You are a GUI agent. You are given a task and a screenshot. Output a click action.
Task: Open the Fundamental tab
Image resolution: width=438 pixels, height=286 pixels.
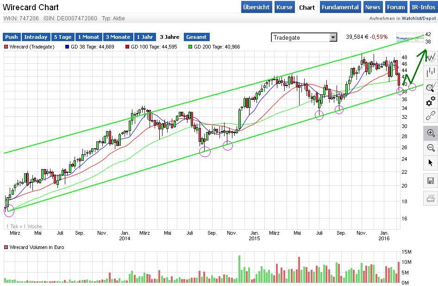(340, 7)
